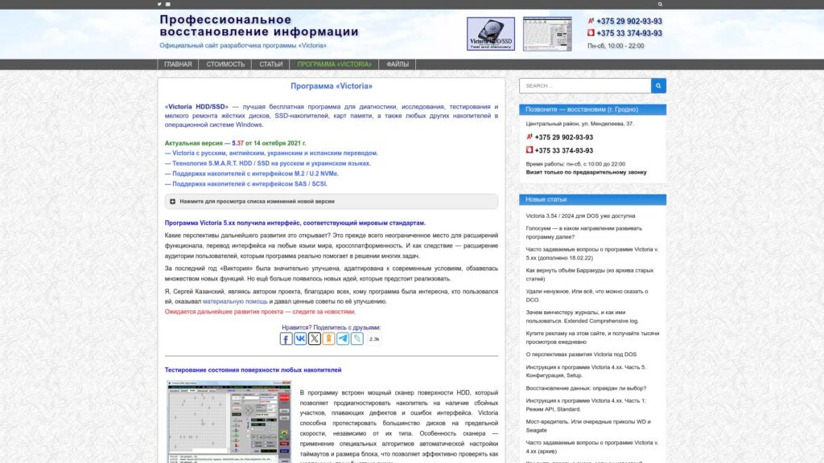Click Позвоните — восстановим sidebar header
The height and width of the screenshot is (463, 824).
click(592, 109)
